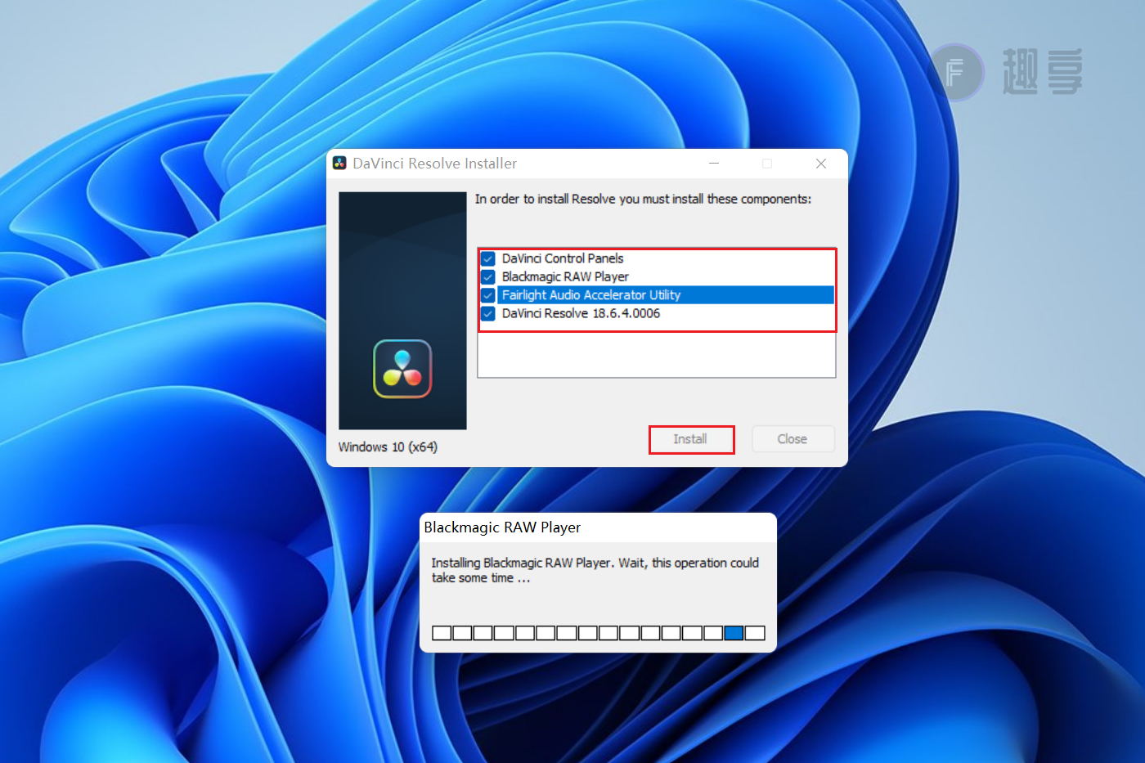Minimize the DaVinci Resolve Installer window
This screenshot has width=1145, height=763.
coord(714,164)
